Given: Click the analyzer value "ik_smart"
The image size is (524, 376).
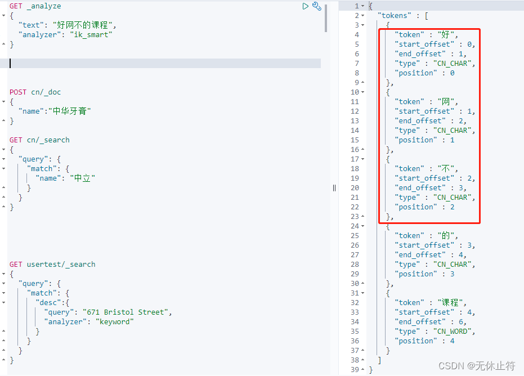Looking at the screenshot, I should pyautogui.click(x=91, y=35).
